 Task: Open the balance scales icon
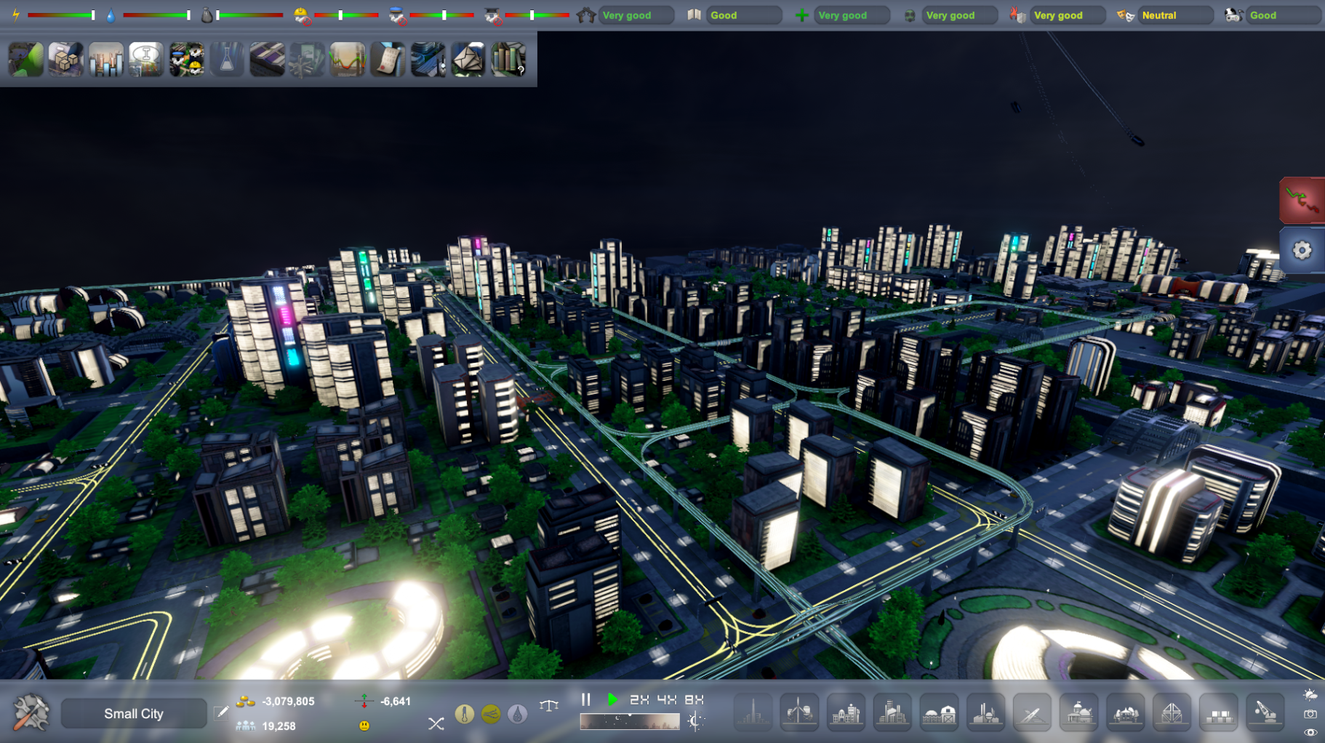[x=549, y=705]
